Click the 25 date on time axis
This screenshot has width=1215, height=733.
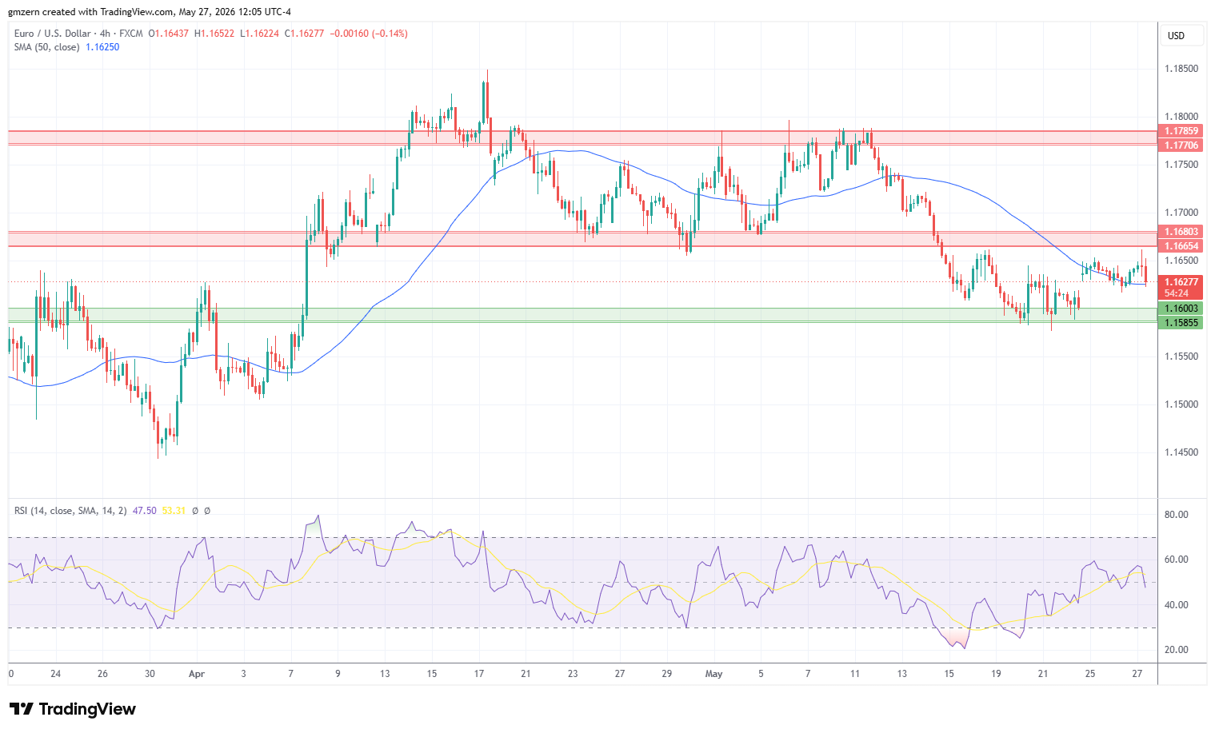pos(1090,674)
